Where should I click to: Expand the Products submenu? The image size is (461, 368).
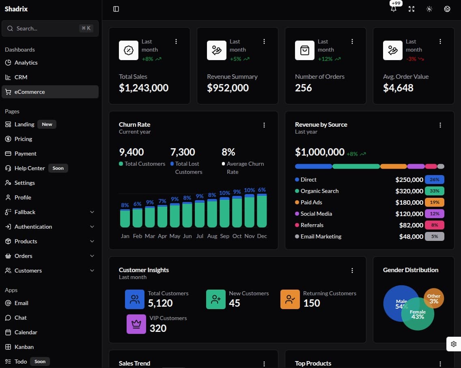50,241
